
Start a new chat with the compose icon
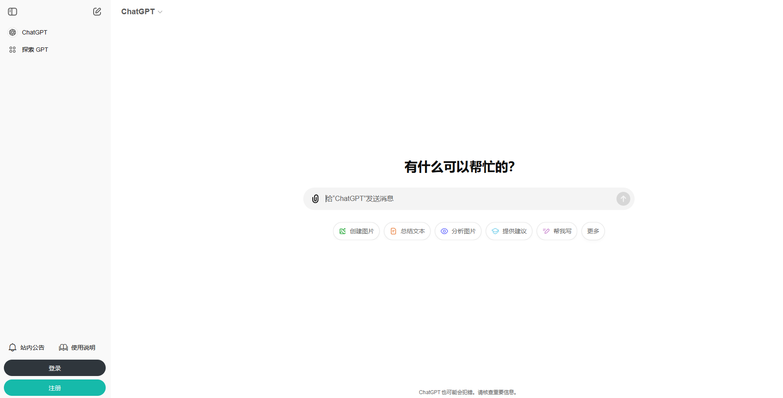click(97, 12)
